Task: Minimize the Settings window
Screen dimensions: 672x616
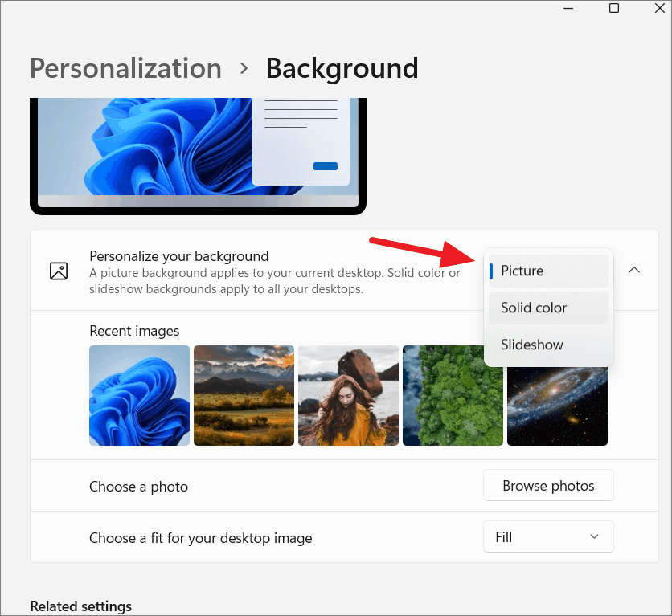Action: click(x=568, y=9)
